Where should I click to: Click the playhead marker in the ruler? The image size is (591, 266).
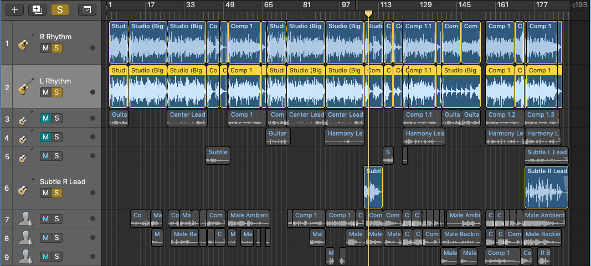coord(368,13)
